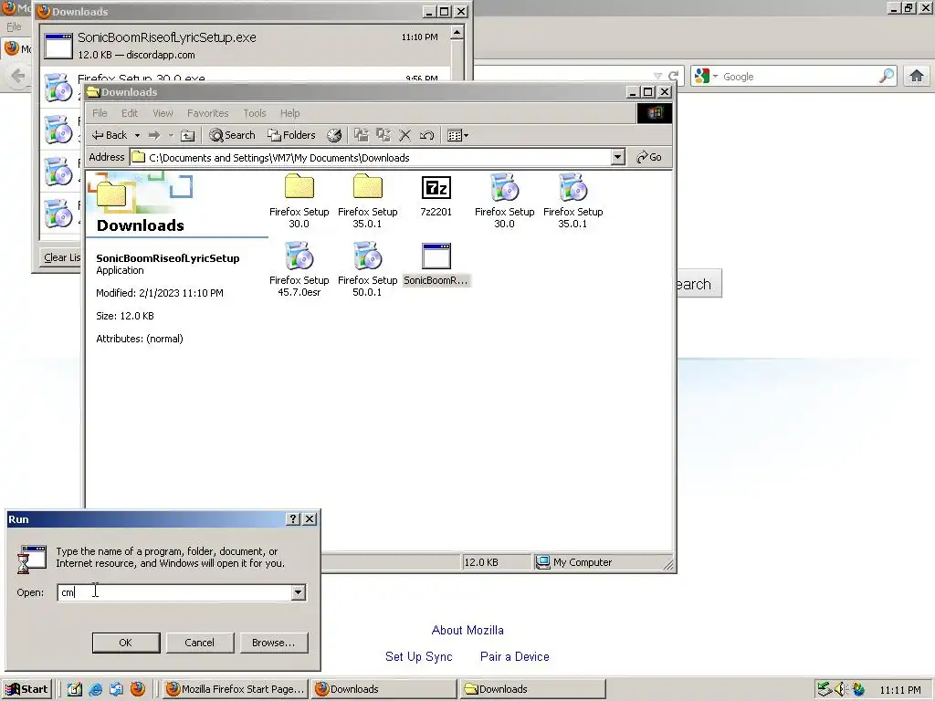Click OK in the Run dialog
The height and width of the screenshot is (701, 935).
126,643
